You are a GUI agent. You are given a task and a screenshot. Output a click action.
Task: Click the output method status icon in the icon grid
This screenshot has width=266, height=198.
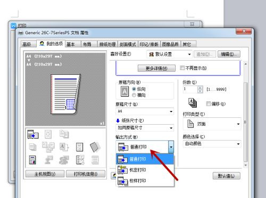[x=33, y=134]
